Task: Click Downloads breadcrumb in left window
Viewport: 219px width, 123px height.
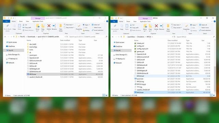Action: click(31, 37)
